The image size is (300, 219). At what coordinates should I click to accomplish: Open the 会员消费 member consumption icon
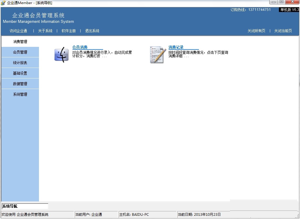tap(62, 54)
